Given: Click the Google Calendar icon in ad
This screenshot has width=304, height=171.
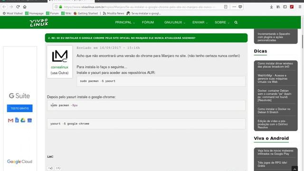Looking at the screenshot, I should 29,120.
